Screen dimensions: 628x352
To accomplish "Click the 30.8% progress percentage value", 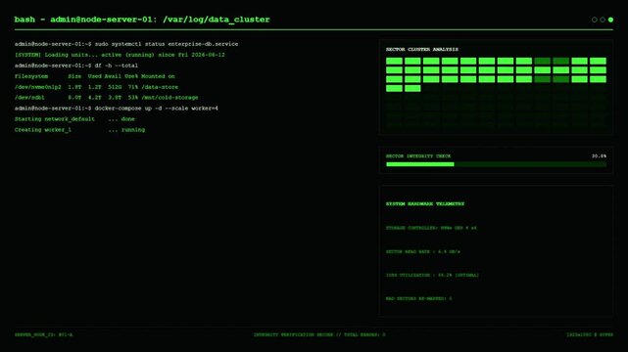I will [599, 156].
